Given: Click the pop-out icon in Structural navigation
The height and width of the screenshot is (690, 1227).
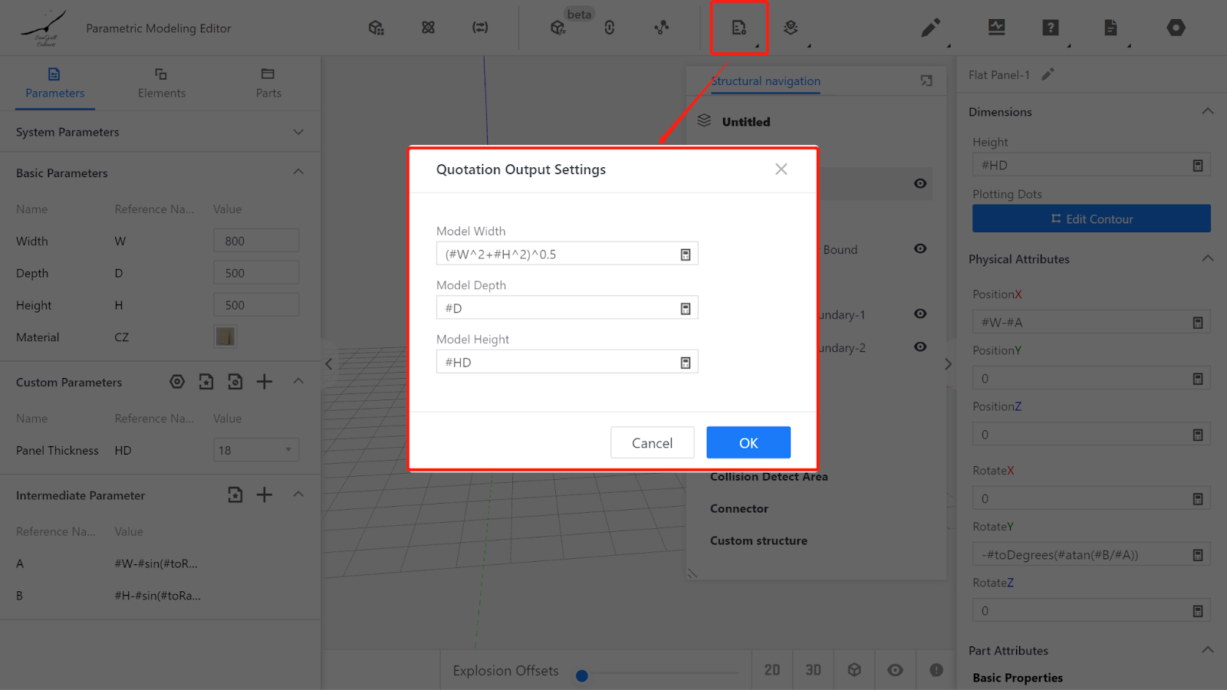Looking at the screenshot, I should point(926,80).
